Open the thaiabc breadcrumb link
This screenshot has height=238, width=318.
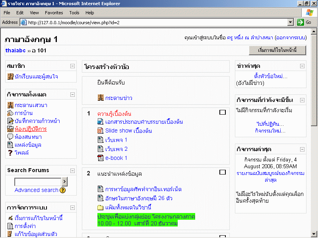pos(16,50)
